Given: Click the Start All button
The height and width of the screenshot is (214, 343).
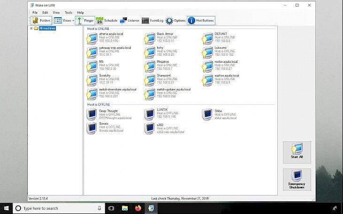Looking at the screenshot, I should pos(297,152).
